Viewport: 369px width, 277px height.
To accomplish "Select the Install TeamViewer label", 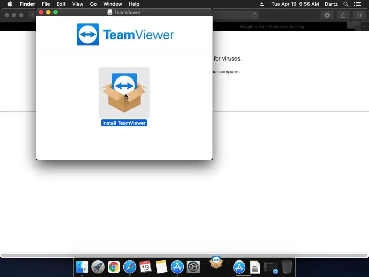I will (124, 123).
